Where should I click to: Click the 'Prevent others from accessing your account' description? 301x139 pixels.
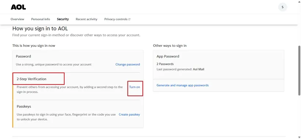(x=70, y=90)
